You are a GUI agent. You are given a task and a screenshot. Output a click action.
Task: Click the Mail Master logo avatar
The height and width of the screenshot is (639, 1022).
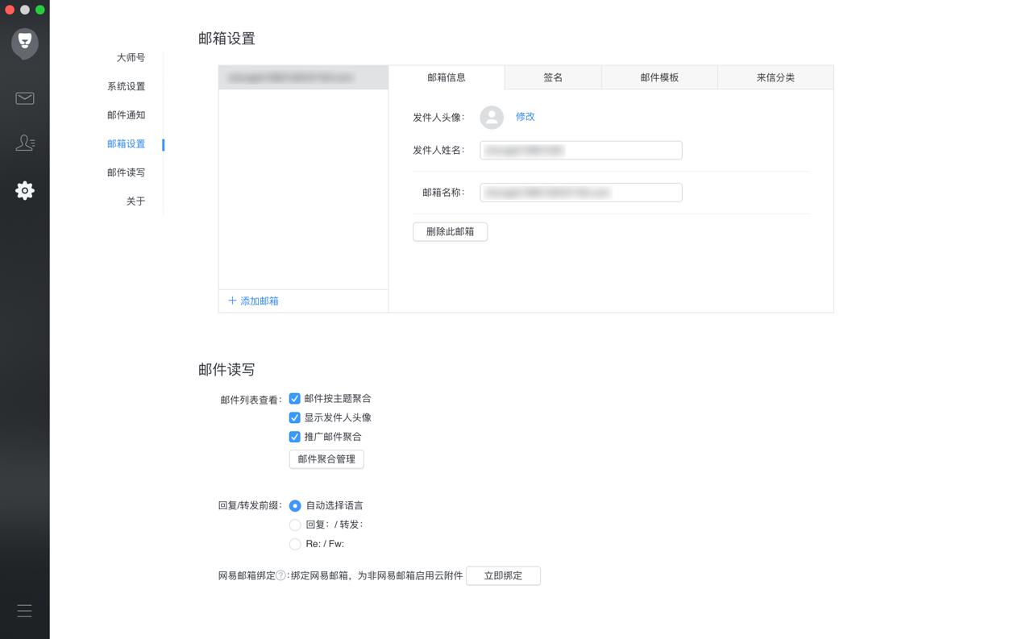(x=24, y=44)
